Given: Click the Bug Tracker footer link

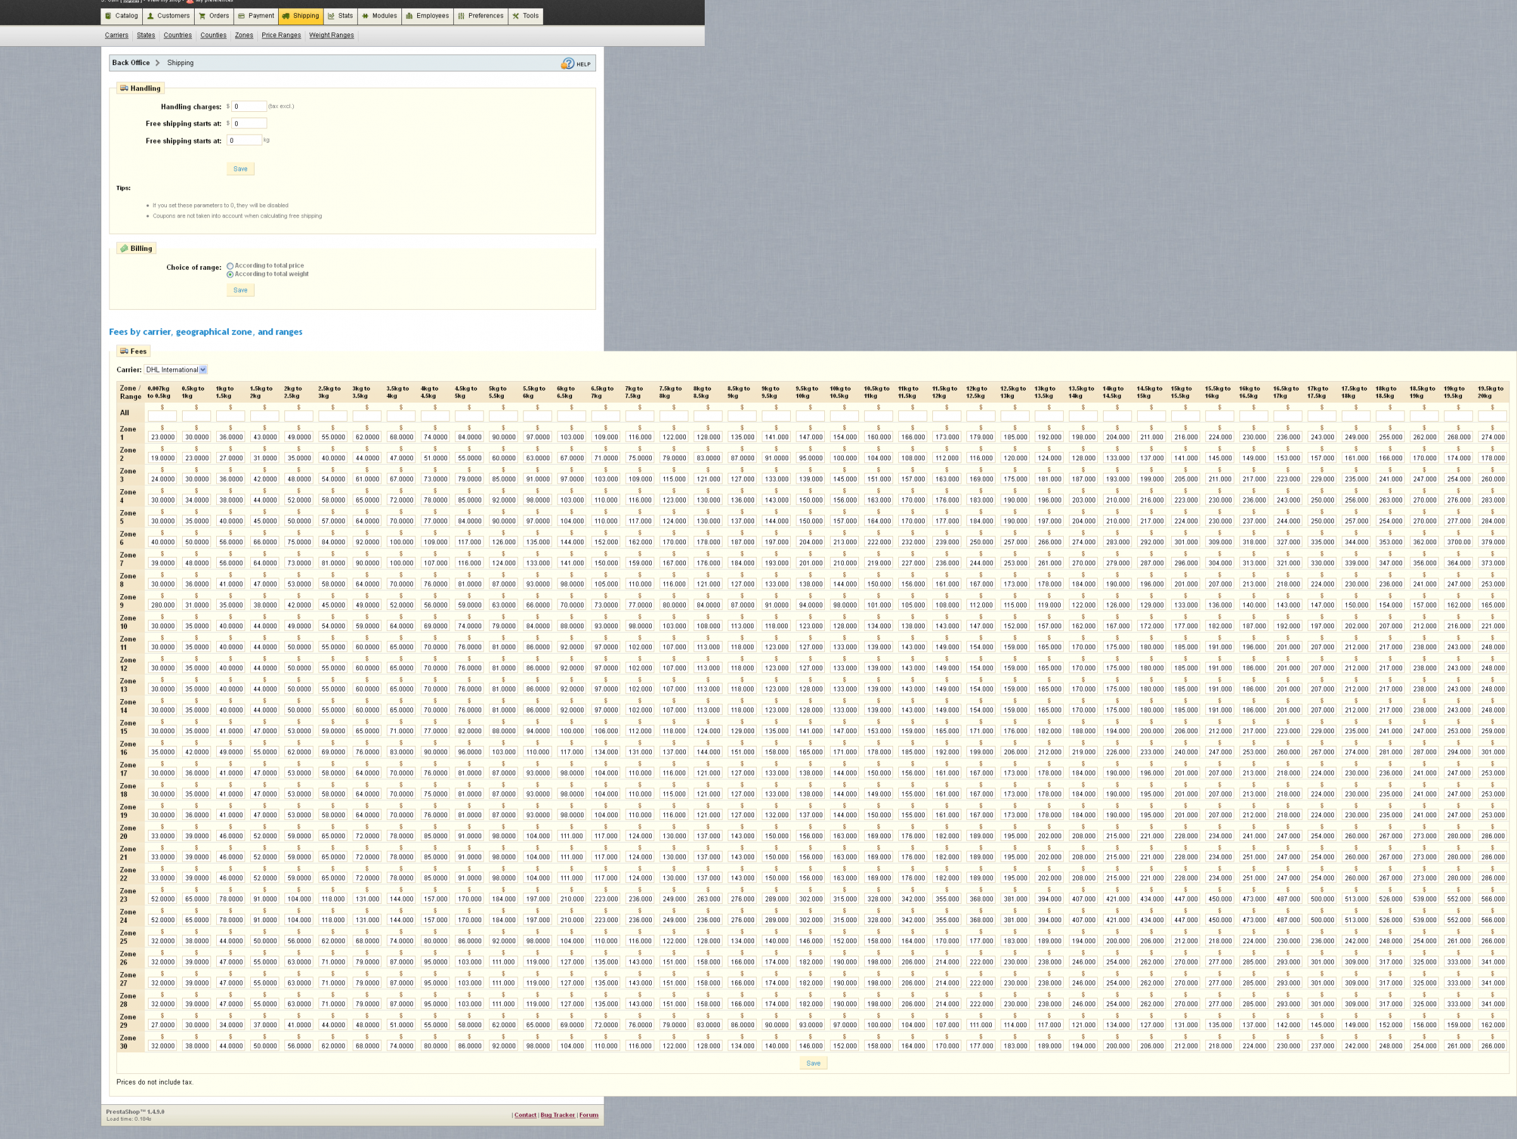Looking at the screenshot, I should [557, 1114].
